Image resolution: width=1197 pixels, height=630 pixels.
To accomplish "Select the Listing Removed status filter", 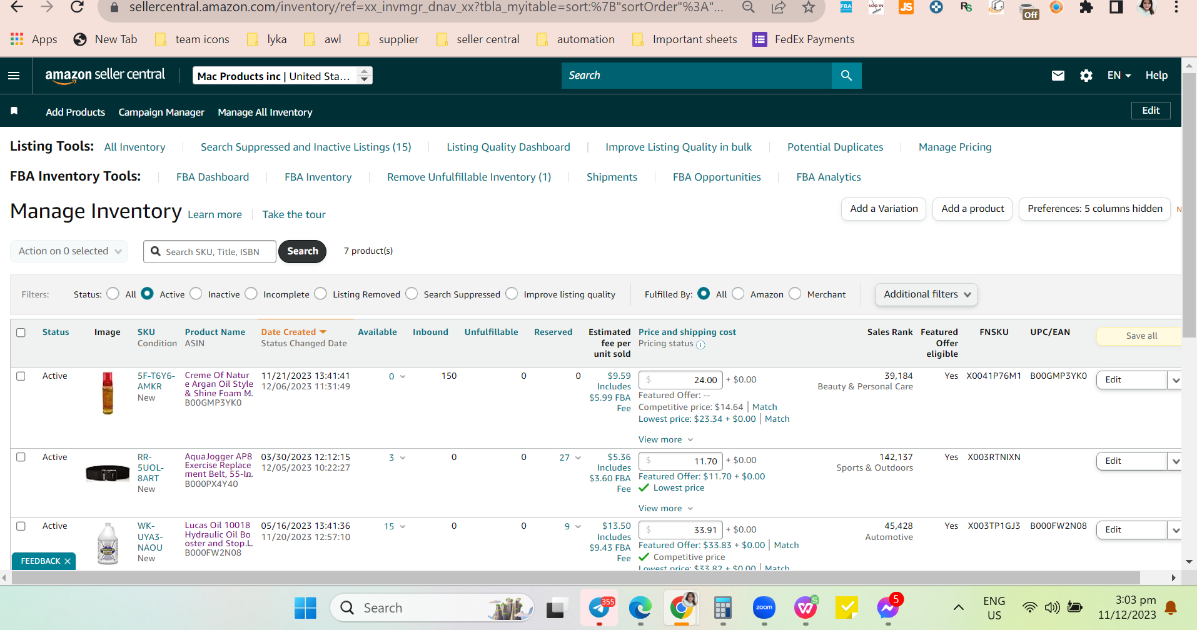I will pyautogui.click(x=320, y=294).
